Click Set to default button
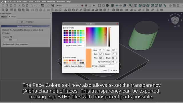183x103 pixels. tap(9, 44)
